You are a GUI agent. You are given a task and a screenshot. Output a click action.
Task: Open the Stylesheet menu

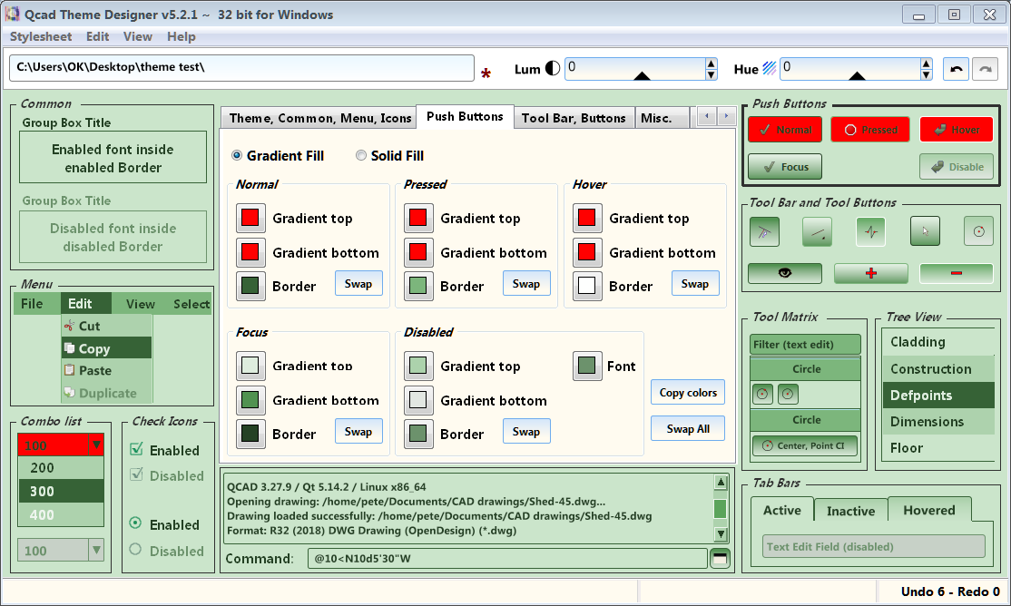[41, 37]
